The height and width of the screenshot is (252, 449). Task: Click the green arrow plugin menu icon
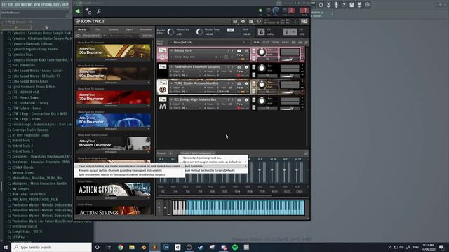[x=78, y=11]
